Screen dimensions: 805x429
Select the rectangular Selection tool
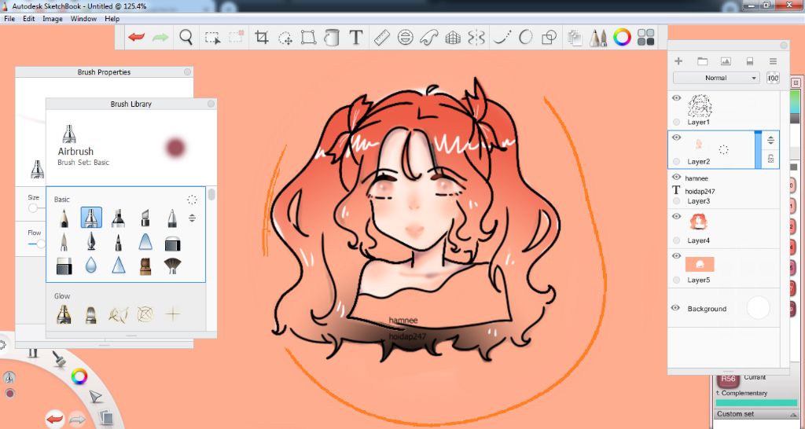coord(212,38)
